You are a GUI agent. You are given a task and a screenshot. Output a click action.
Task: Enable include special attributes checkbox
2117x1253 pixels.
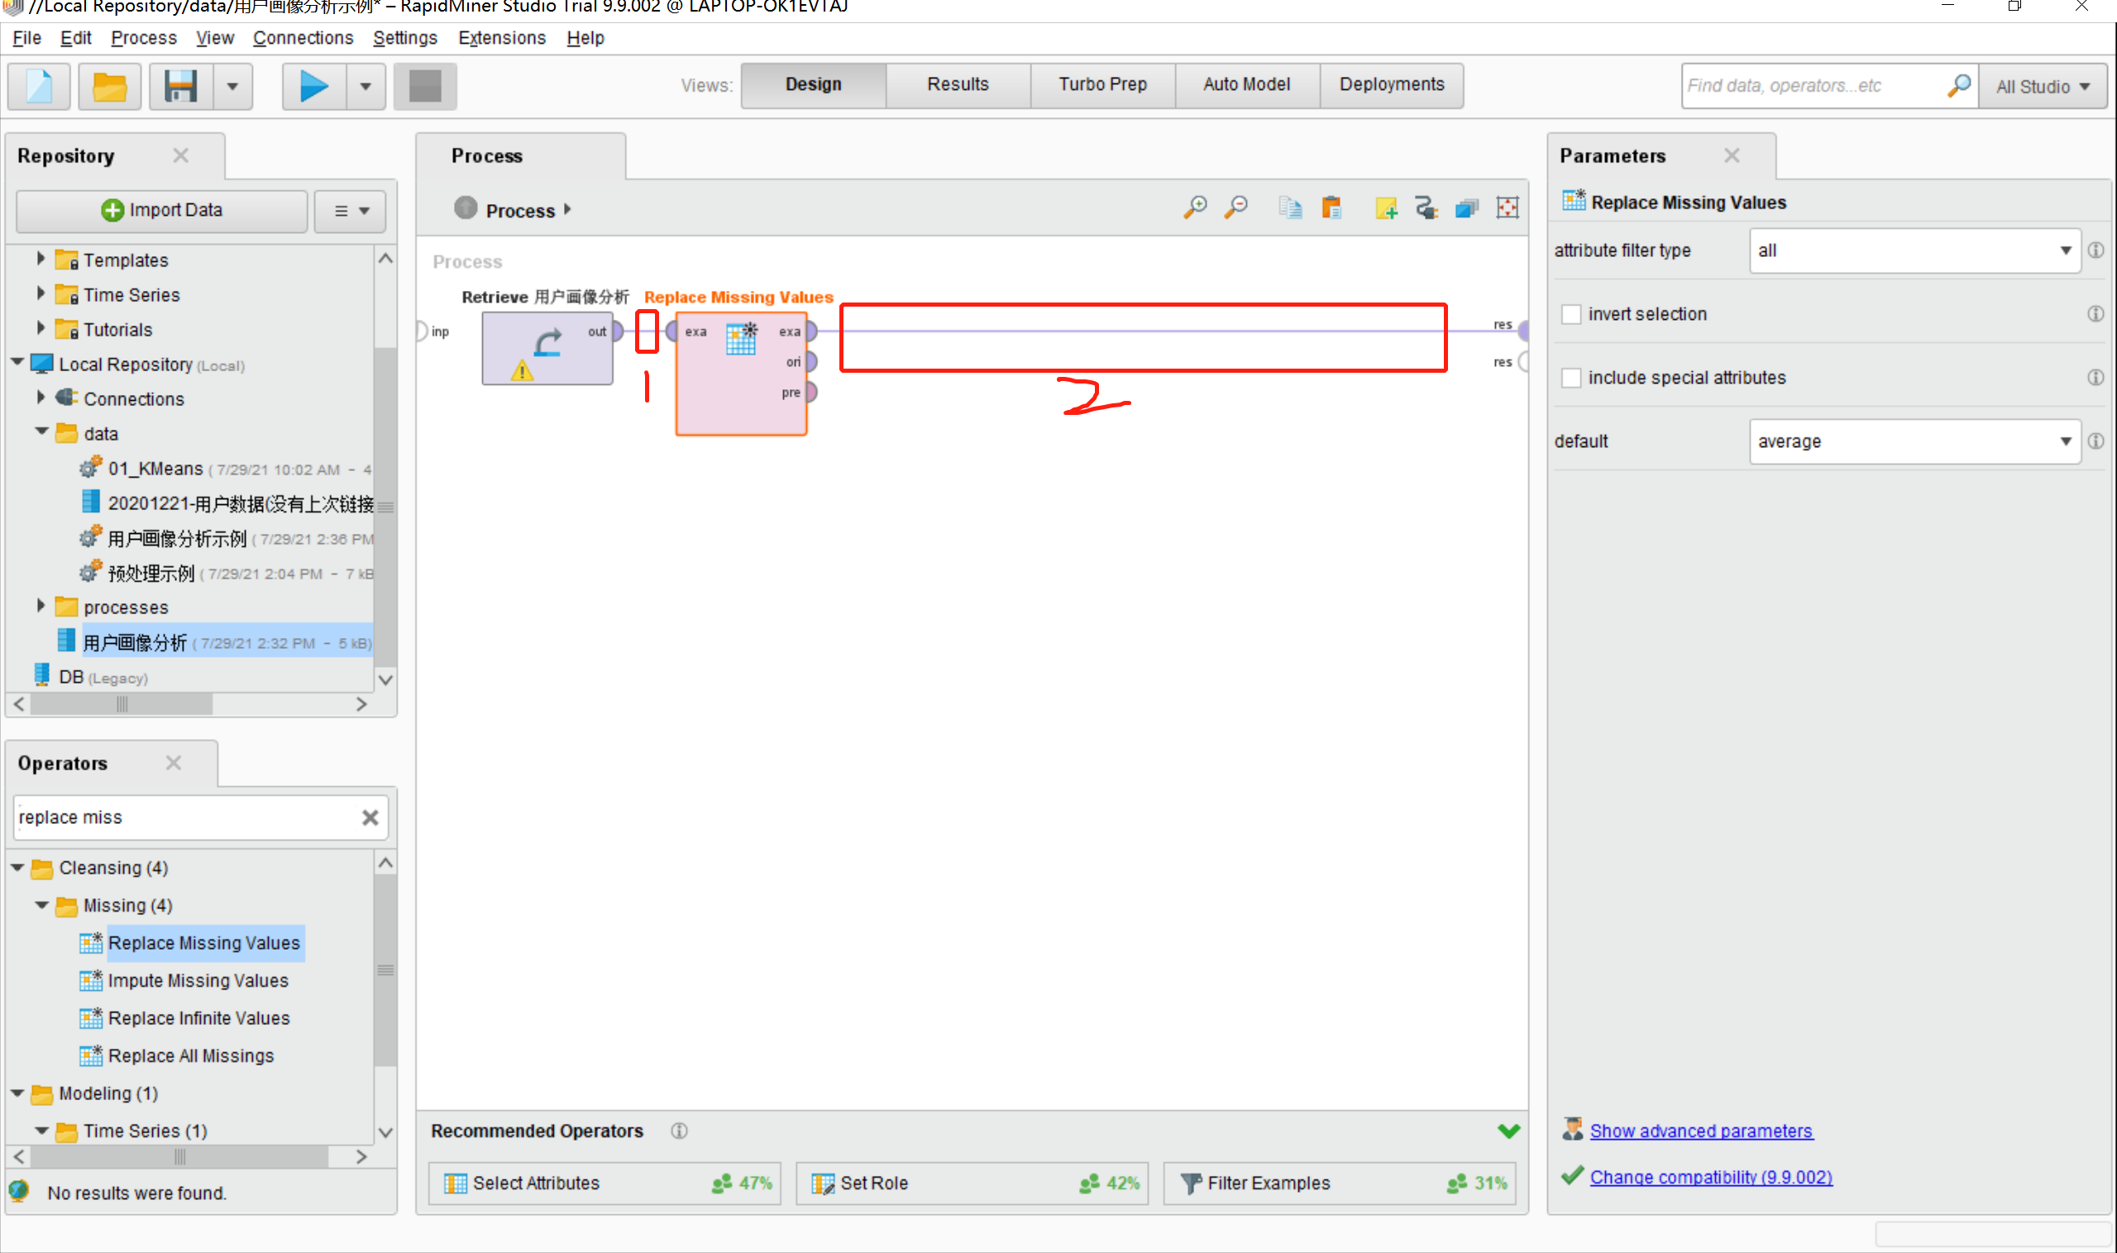pyautogui.click(x=1573, y=376)
